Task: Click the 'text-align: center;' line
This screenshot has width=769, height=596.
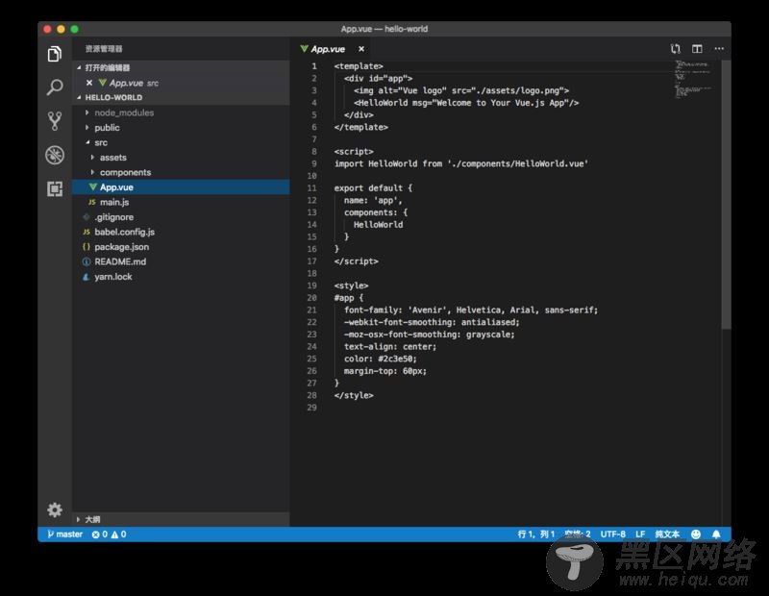Action: coord(390,346)
